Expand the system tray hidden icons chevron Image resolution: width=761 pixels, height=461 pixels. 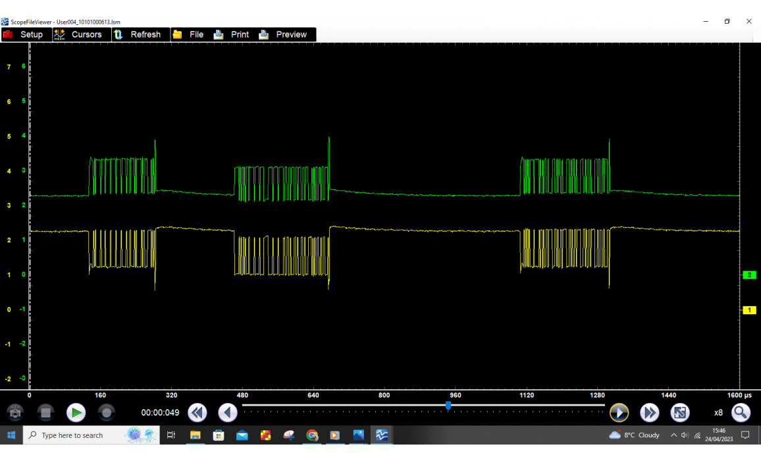click(x=673, y=435)
